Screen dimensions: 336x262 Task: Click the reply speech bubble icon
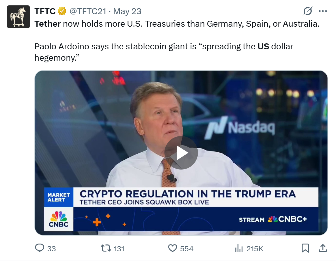click(39, 248)
